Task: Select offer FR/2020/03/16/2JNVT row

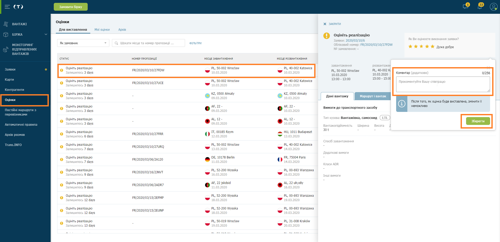Action: coord(187,173)
